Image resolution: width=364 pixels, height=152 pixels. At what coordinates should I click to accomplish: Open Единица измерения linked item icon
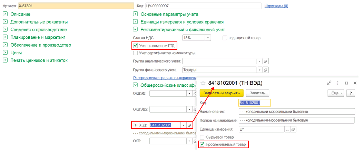(x=293, y=129)
